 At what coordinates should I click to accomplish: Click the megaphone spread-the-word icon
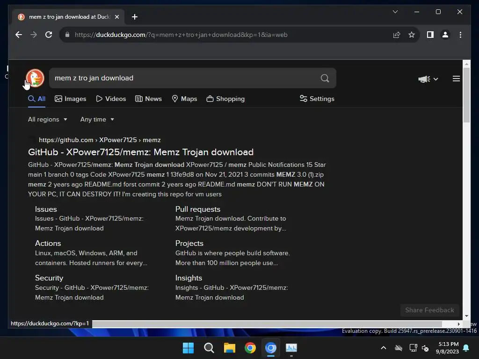click(x=424, y=79)
